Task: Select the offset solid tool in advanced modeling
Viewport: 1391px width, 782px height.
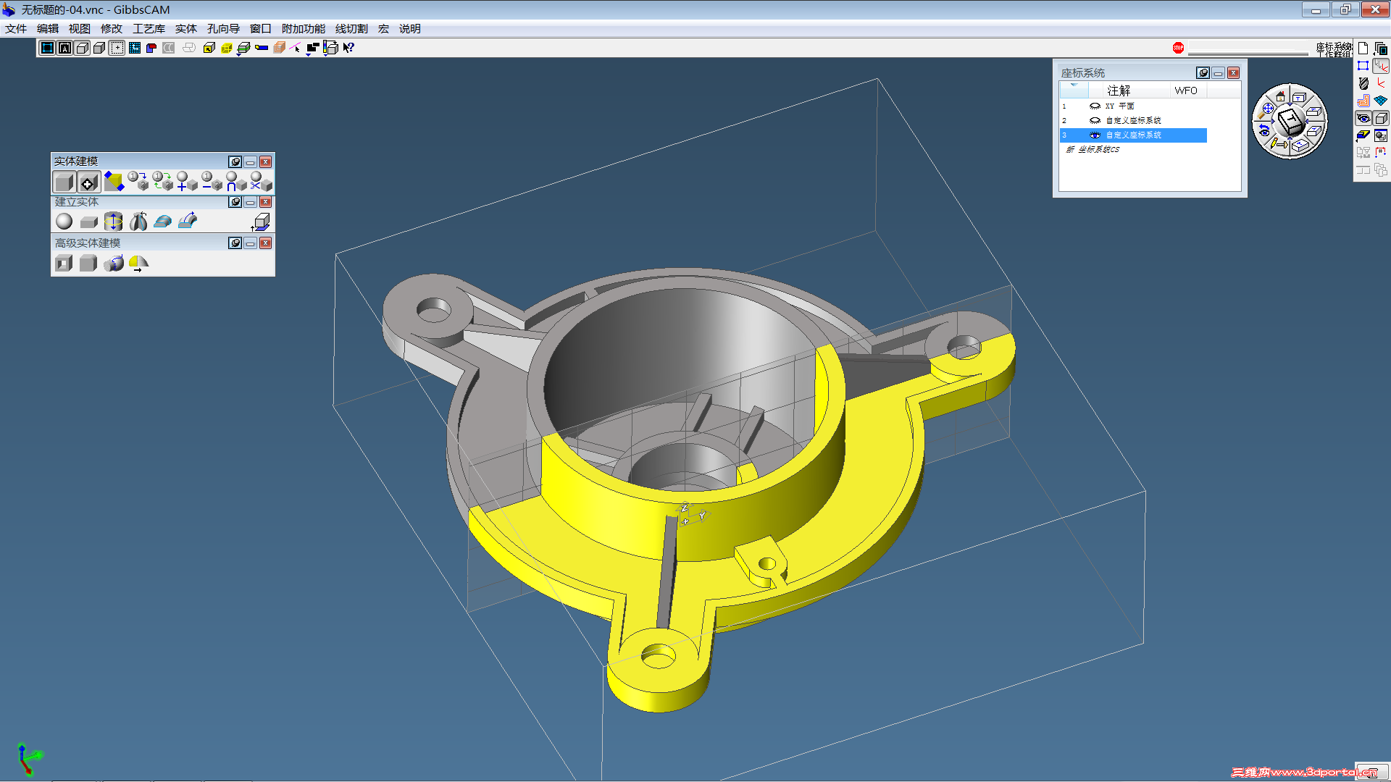Action: click(89, 263)
